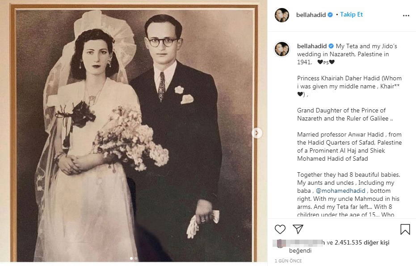Click the verified badge in the caption
The height and width of the screenshot is (266, 416).
pyautogui.click(x=331, y=46)
